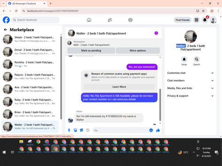Choose a GIF icon in composer
Viewport: 222px width, 166px height.
(88, 130)
